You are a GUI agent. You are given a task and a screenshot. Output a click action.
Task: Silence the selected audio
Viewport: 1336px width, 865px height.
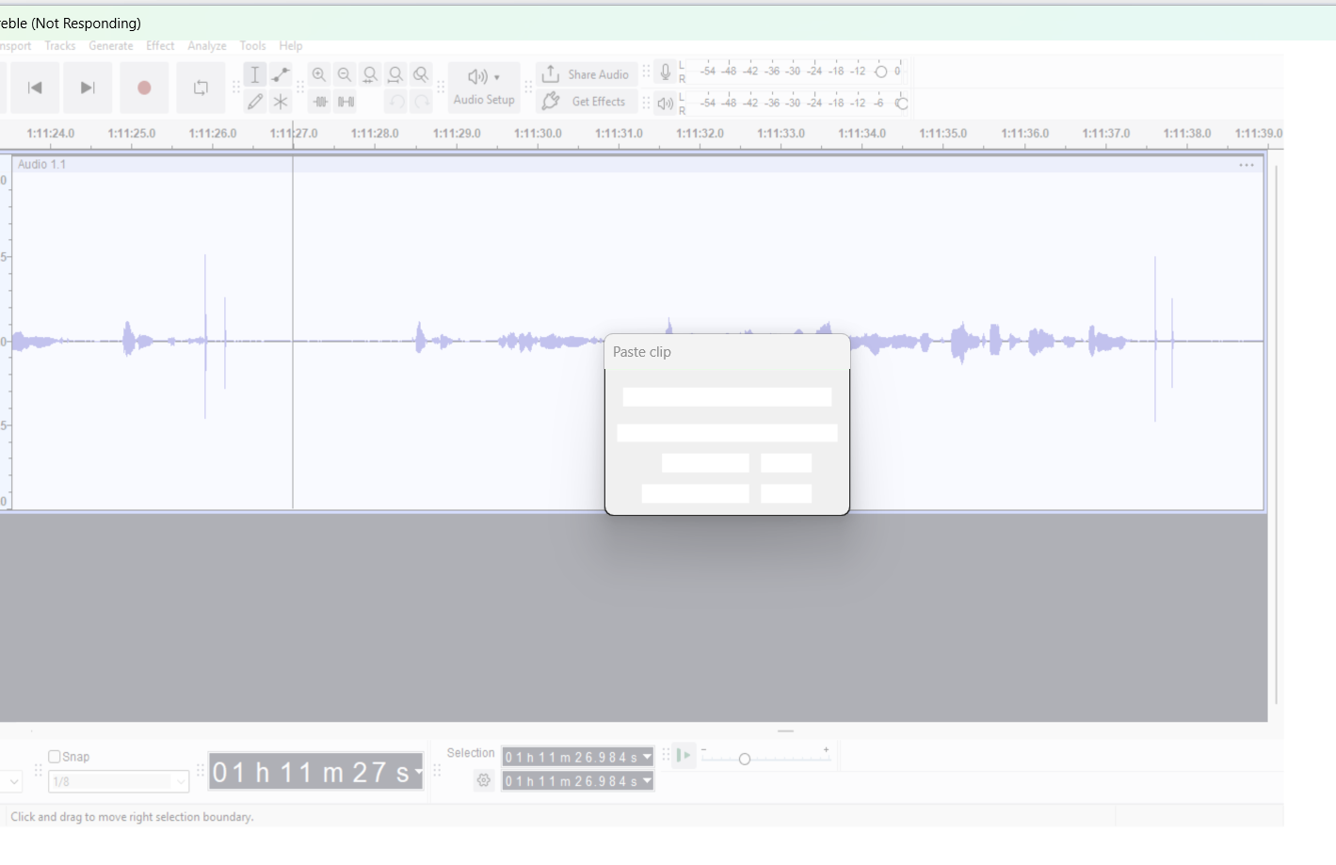tap(346, 102)
